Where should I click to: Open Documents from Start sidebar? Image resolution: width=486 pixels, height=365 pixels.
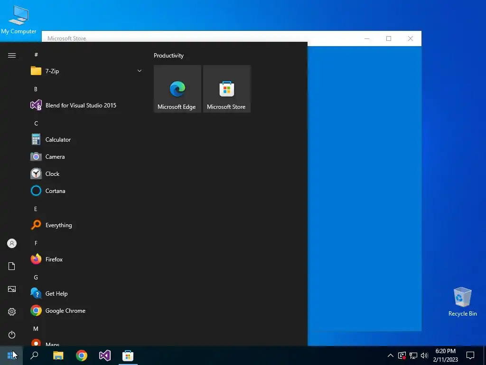click(12, 266)
